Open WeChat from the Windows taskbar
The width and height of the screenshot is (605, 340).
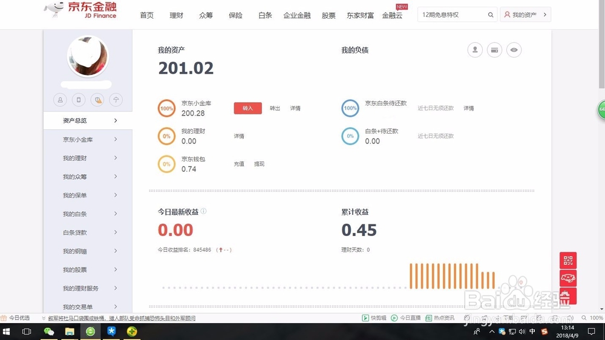coord(48,332)
